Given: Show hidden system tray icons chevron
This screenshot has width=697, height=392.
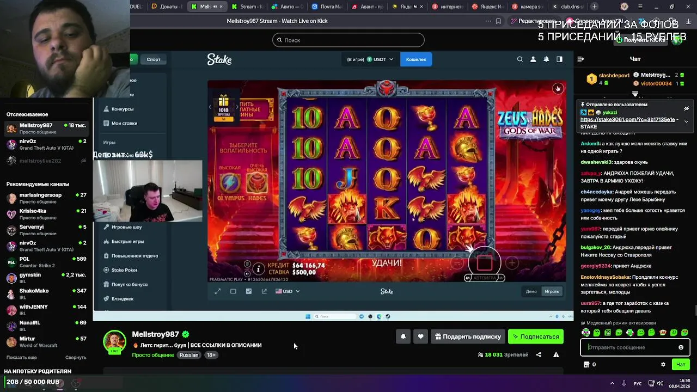Looking at the screenshot, I should click(612, 383).
